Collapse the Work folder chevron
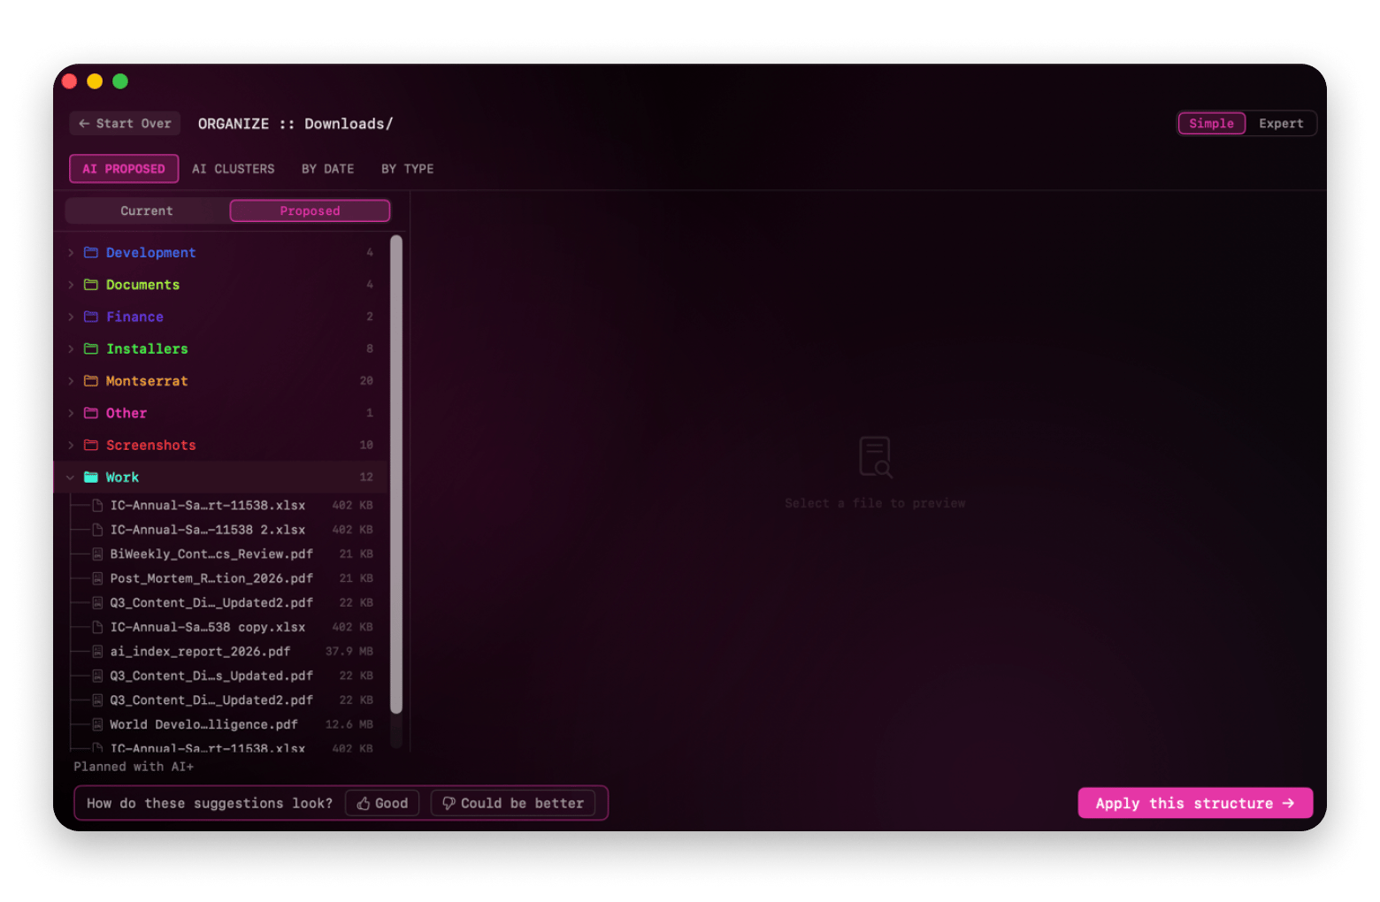The height and width of the screenshot is (902, 1380). tap(71, 478)
